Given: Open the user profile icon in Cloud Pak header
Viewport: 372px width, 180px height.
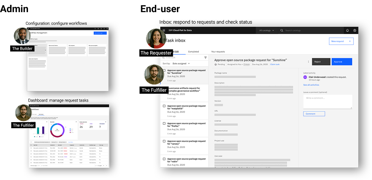Looking at the screenshot, I should tap(355, 30).
